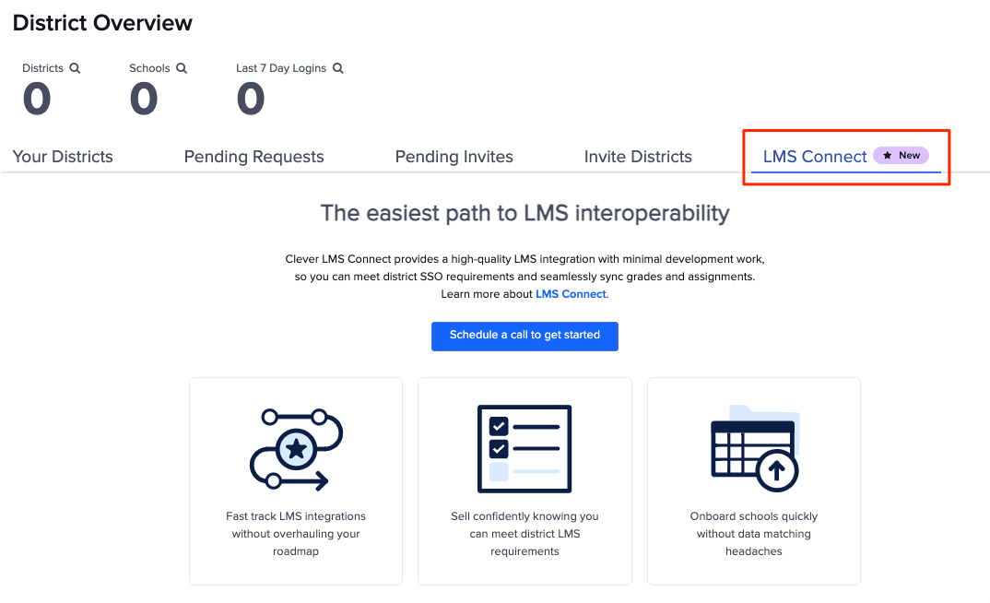Open the Pending Requests tab
Screen dimensions: 990x603
point(253,157)
